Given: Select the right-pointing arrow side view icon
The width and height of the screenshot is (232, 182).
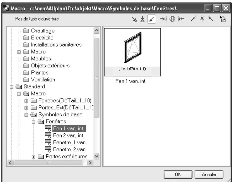Looking at the screenshot, I should click(x=163, y=19).
